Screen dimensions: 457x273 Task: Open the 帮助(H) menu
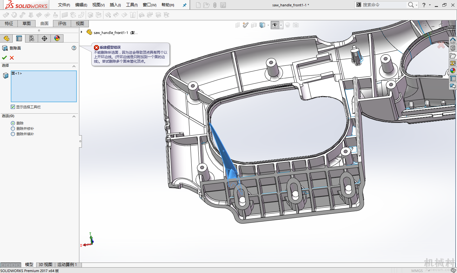tap(168, 5)
